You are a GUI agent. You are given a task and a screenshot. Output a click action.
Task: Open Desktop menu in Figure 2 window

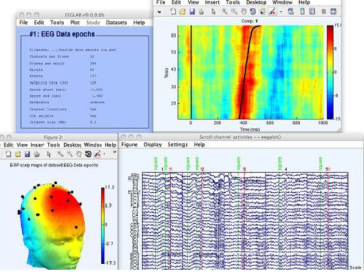pos(72,145)
